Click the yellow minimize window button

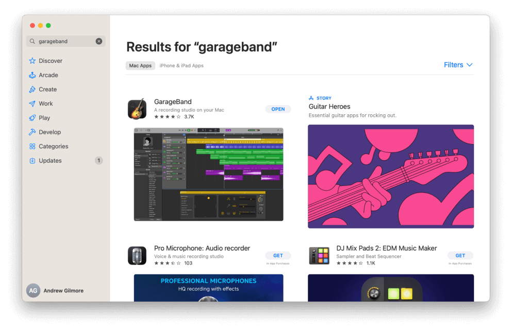40,25
